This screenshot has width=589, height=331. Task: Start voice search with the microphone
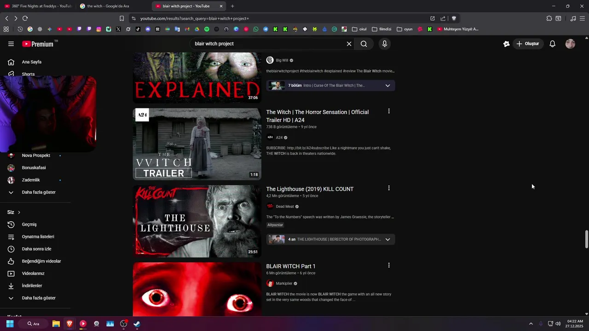pyautogui.click(x=385, y=44)
